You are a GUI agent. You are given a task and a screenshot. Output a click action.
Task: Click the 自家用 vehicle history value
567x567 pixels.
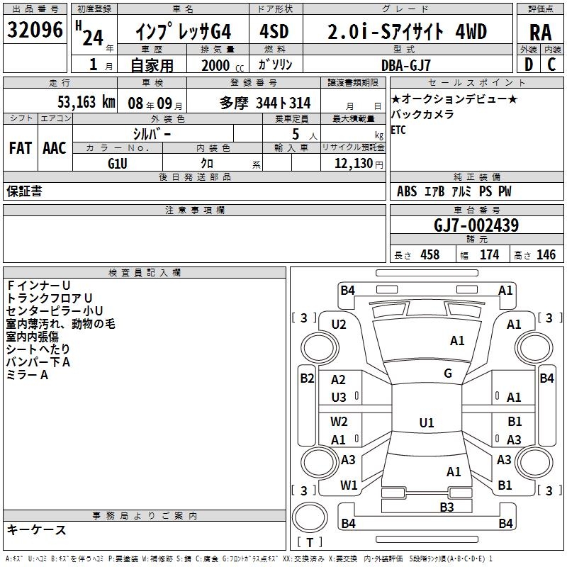point(152,65)
